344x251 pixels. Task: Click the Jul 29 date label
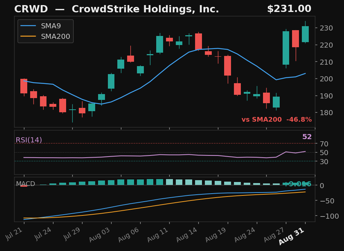pyautogui.click(x=72, y=234)
